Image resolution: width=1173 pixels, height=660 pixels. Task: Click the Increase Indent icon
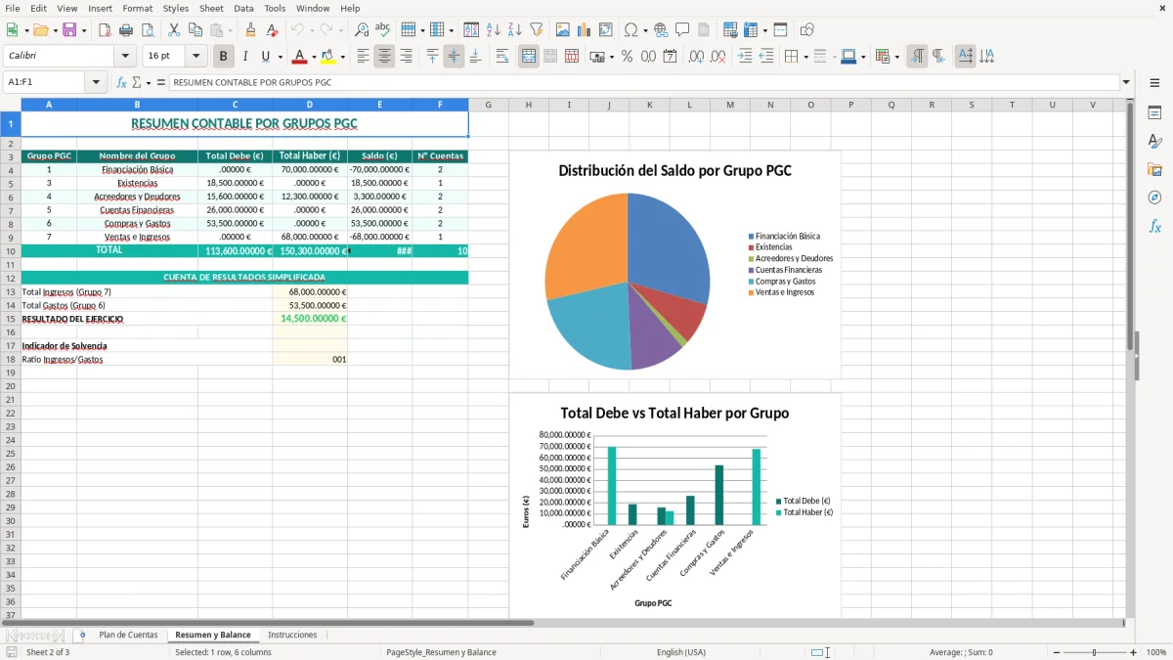click(x=745, y=57)
